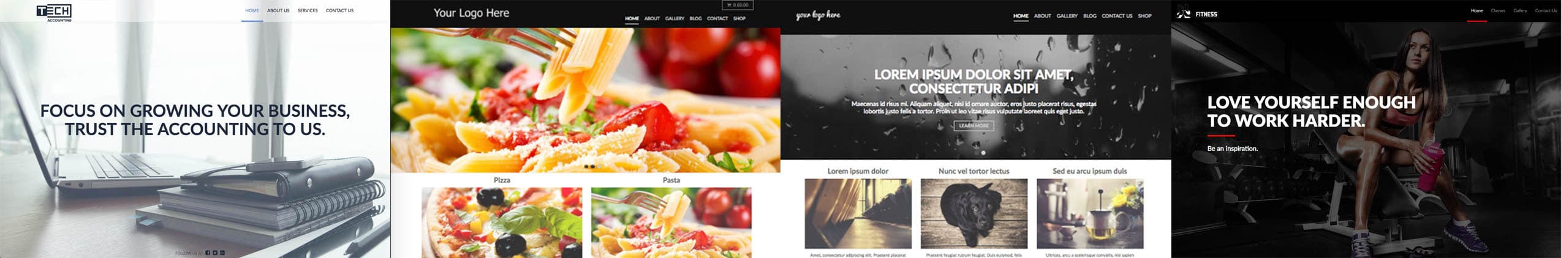This screenshot has width=1561, height=258.
Task: Click the 'Your Logo Here' header text
Action: tap(471, 13)
